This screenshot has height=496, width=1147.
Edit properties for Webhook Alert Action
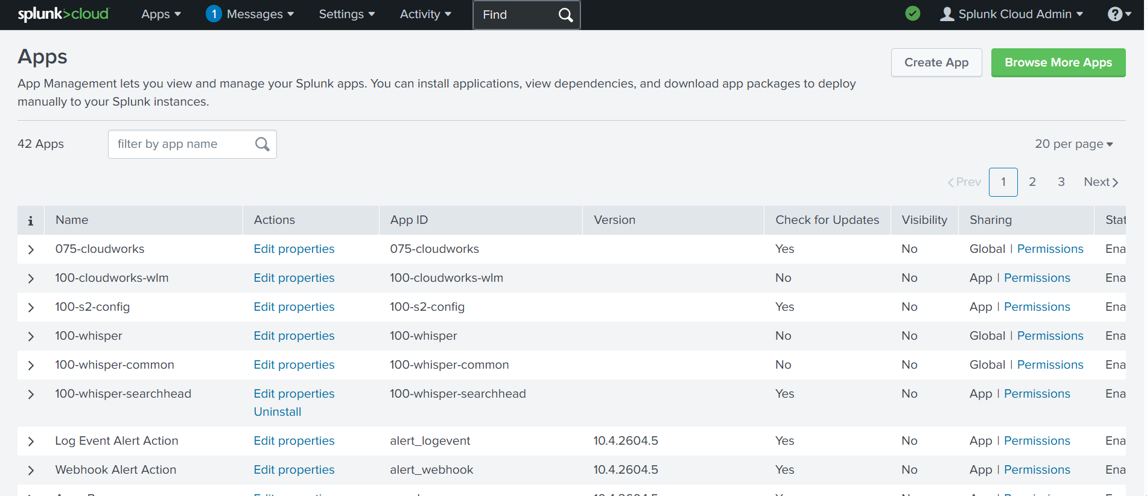coord(294,469)
